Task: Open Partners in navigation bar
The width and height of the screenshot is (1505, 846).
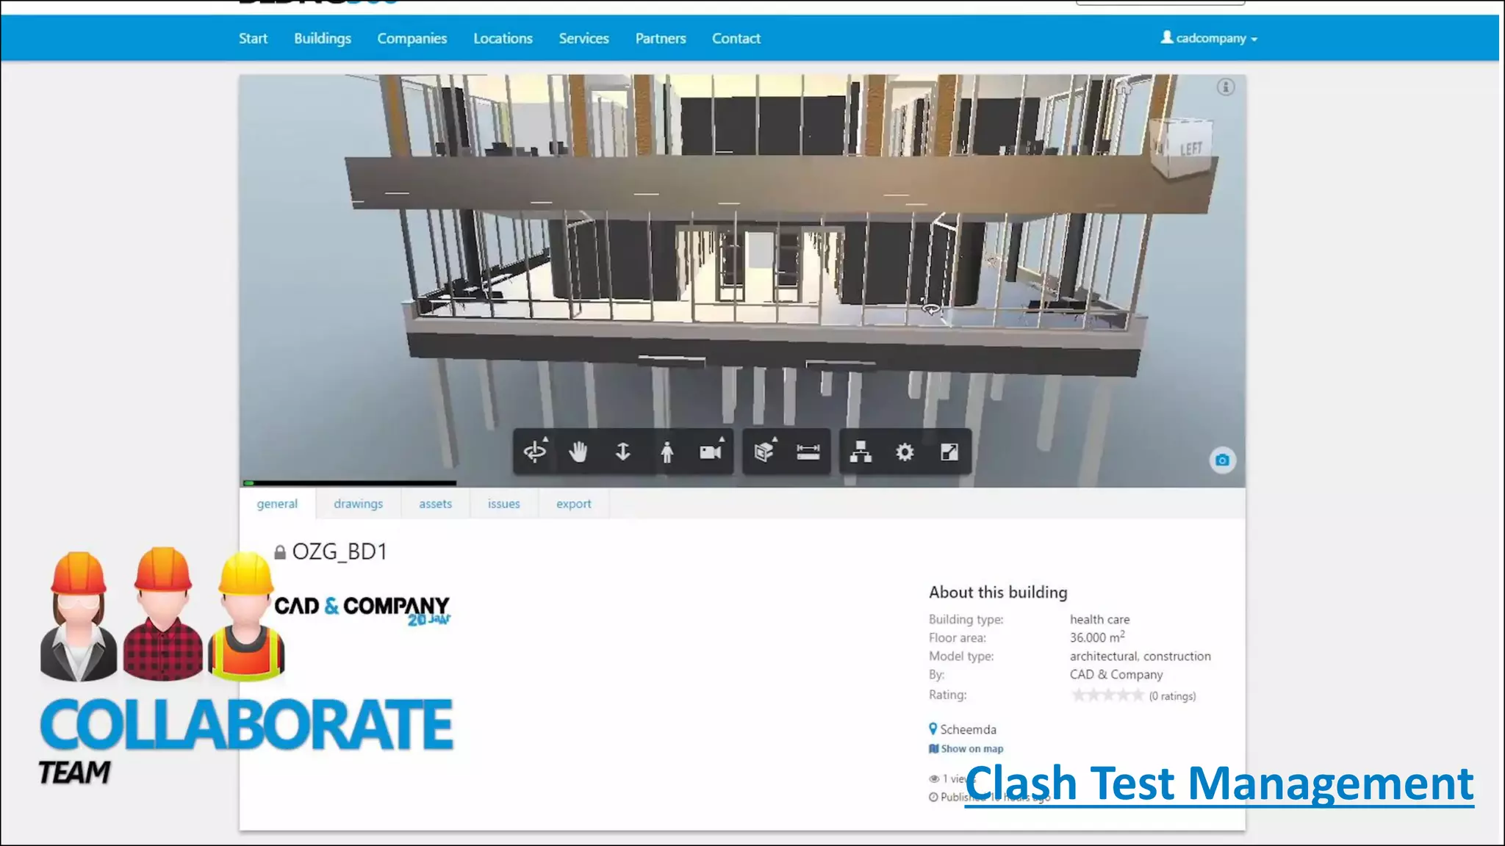Action: [x=661, y=38]
